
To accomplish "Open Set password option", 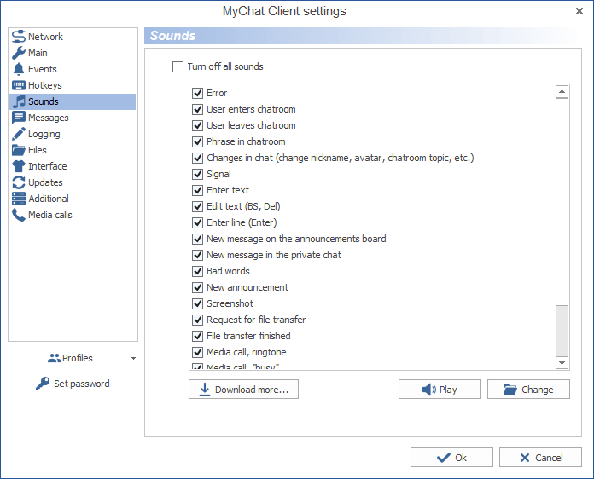I will pos(73,384).
